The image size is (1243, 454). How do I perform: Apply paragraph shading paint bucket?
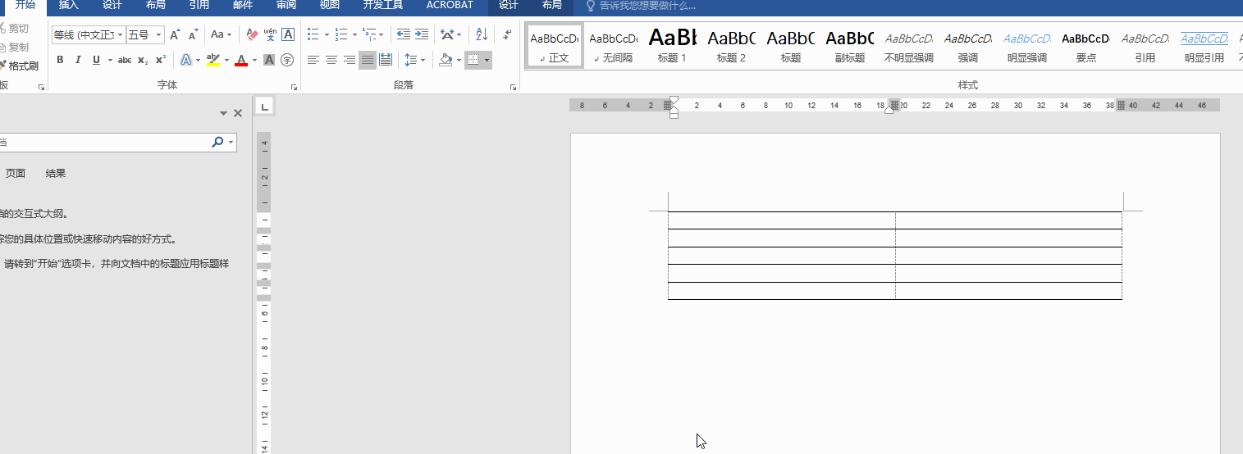(x=446, y=60)
